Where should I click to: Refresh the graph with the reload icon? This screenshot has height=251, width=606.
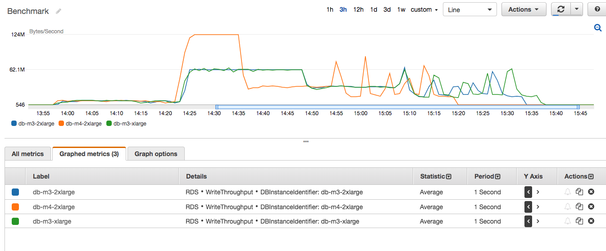coord(560,9)
